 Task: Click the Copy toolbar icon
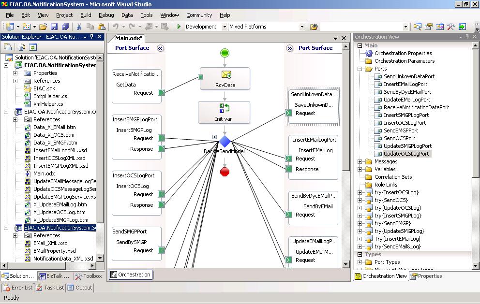click(x=90, y=27)
